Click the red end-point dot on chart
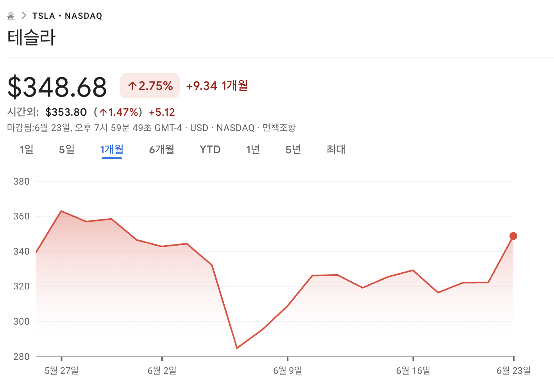 (x=513, y=236)
